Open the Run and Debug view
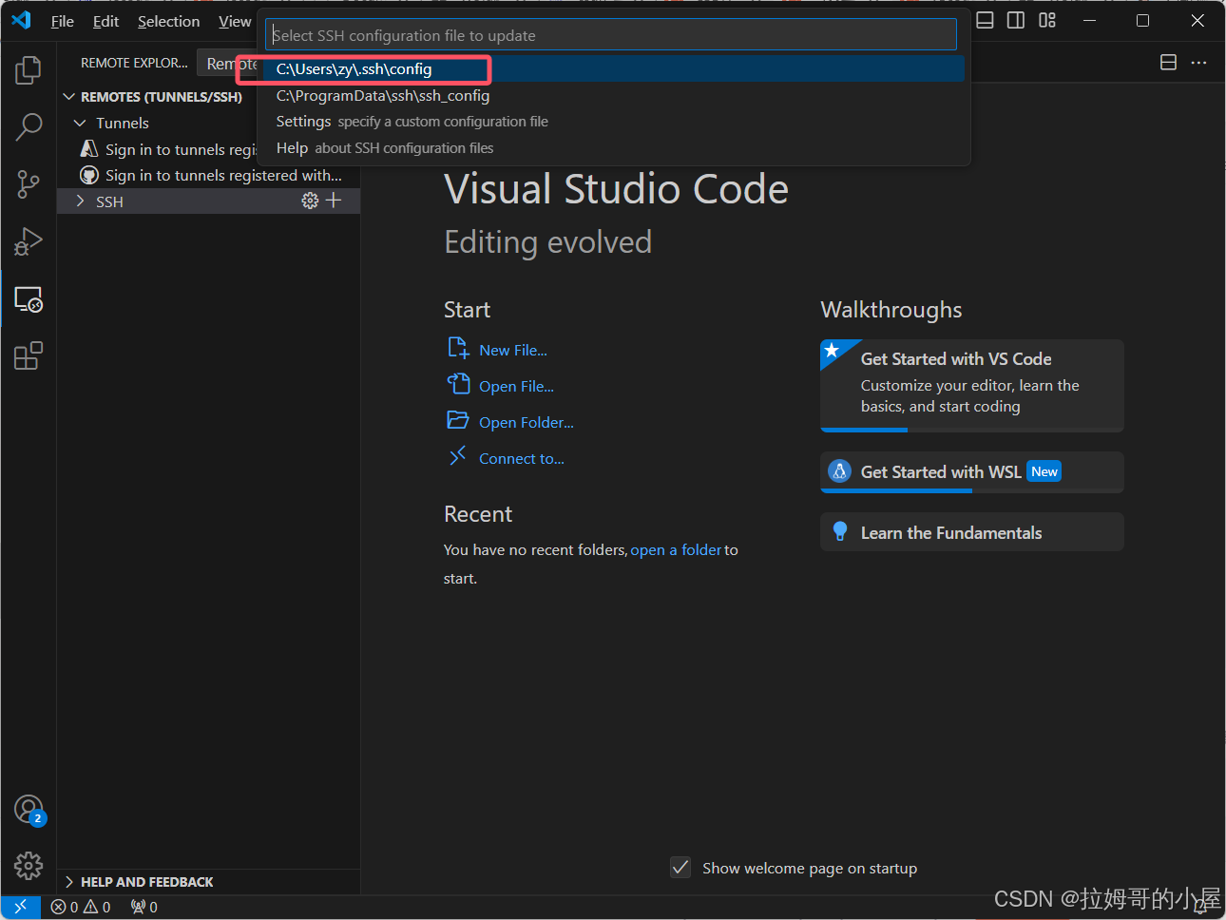 [29, 241]
